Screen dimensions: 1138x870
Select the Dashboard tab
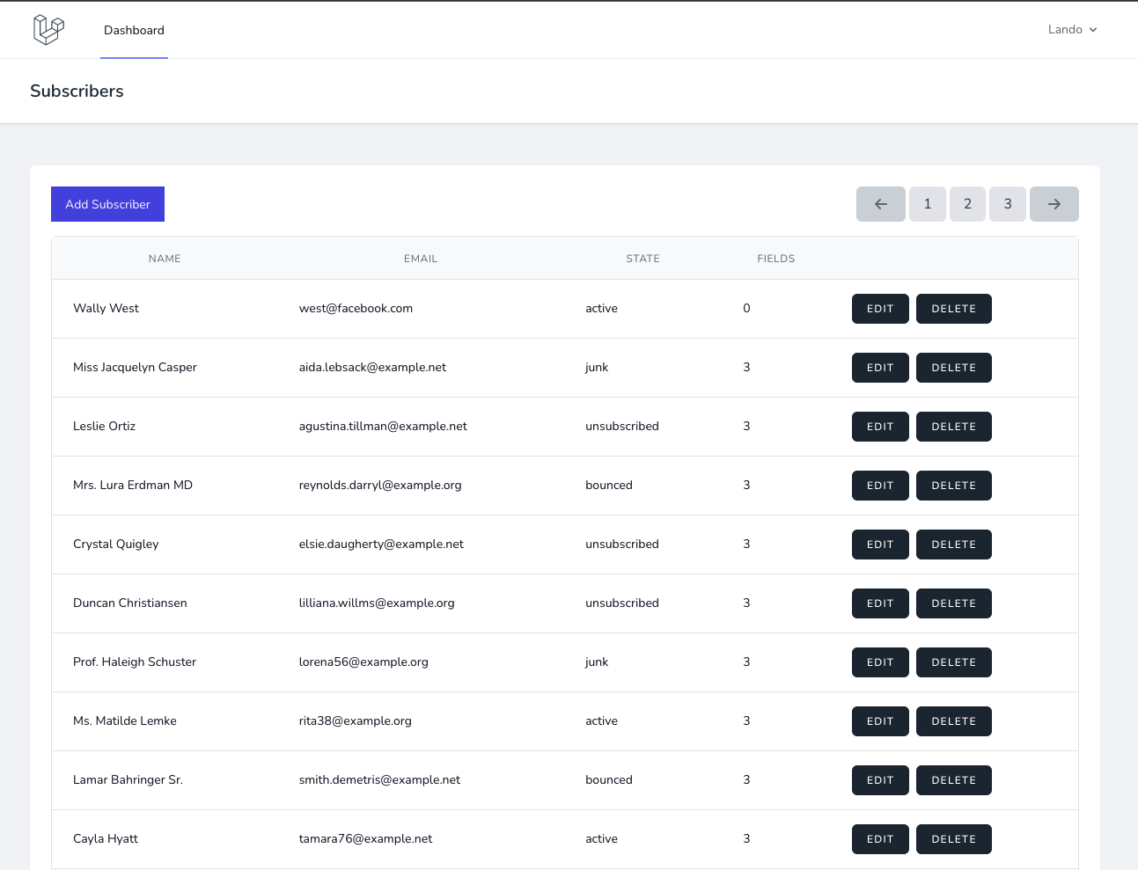[134, 30]
